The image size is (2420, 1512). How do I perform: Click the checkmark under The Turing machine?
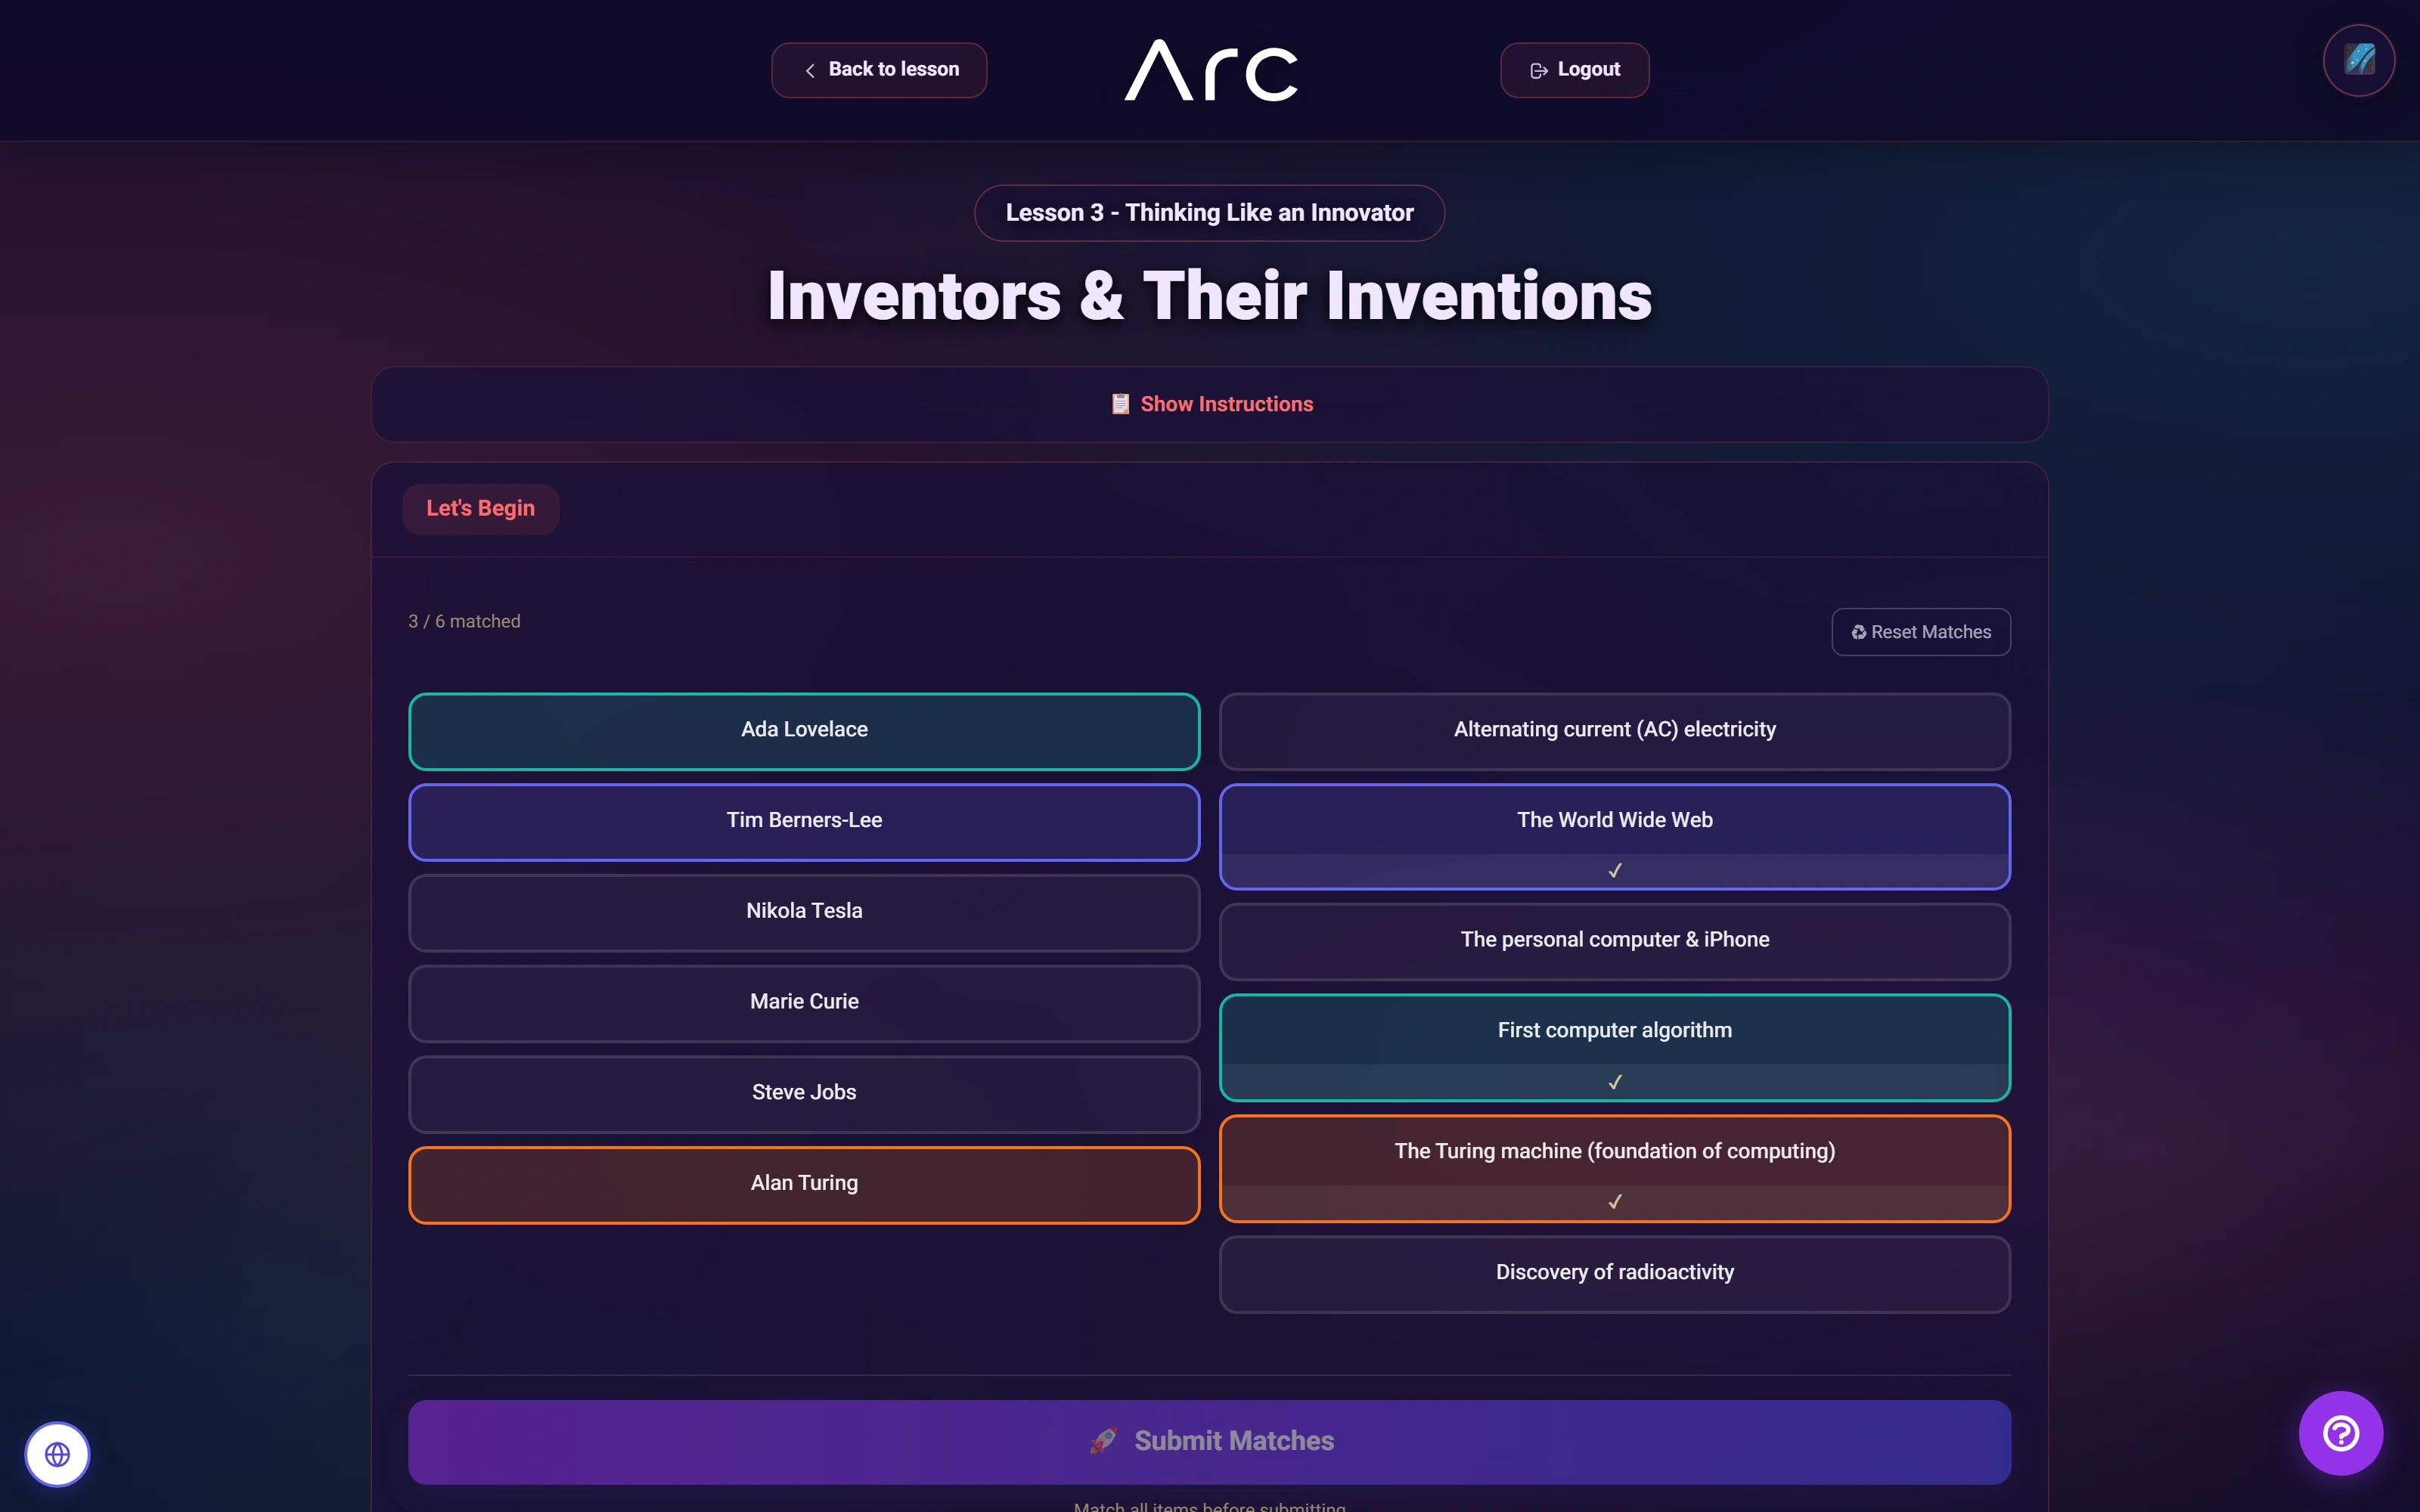1615,1202
